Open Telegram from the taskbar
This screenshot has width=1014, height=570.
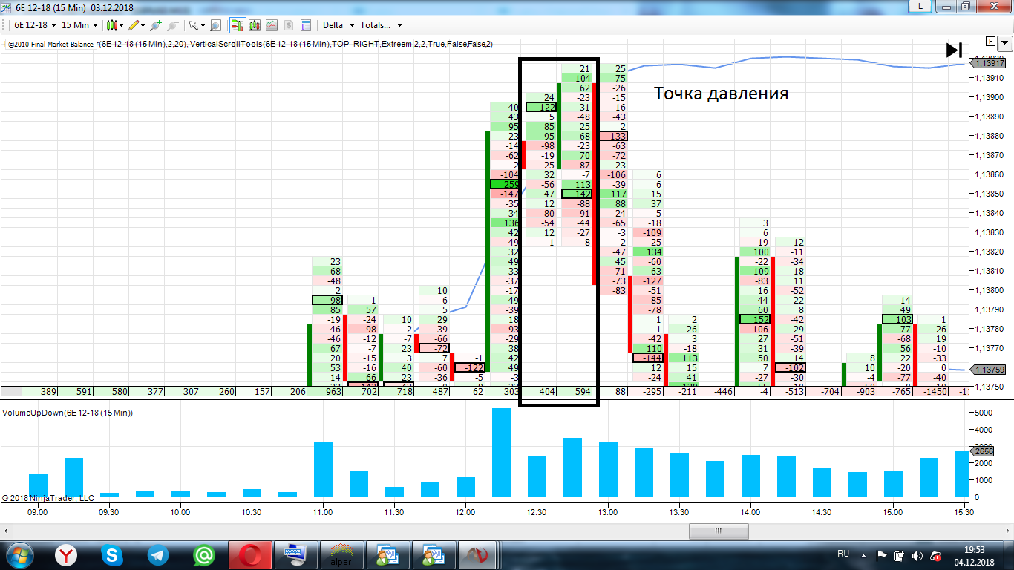(158, 554)
